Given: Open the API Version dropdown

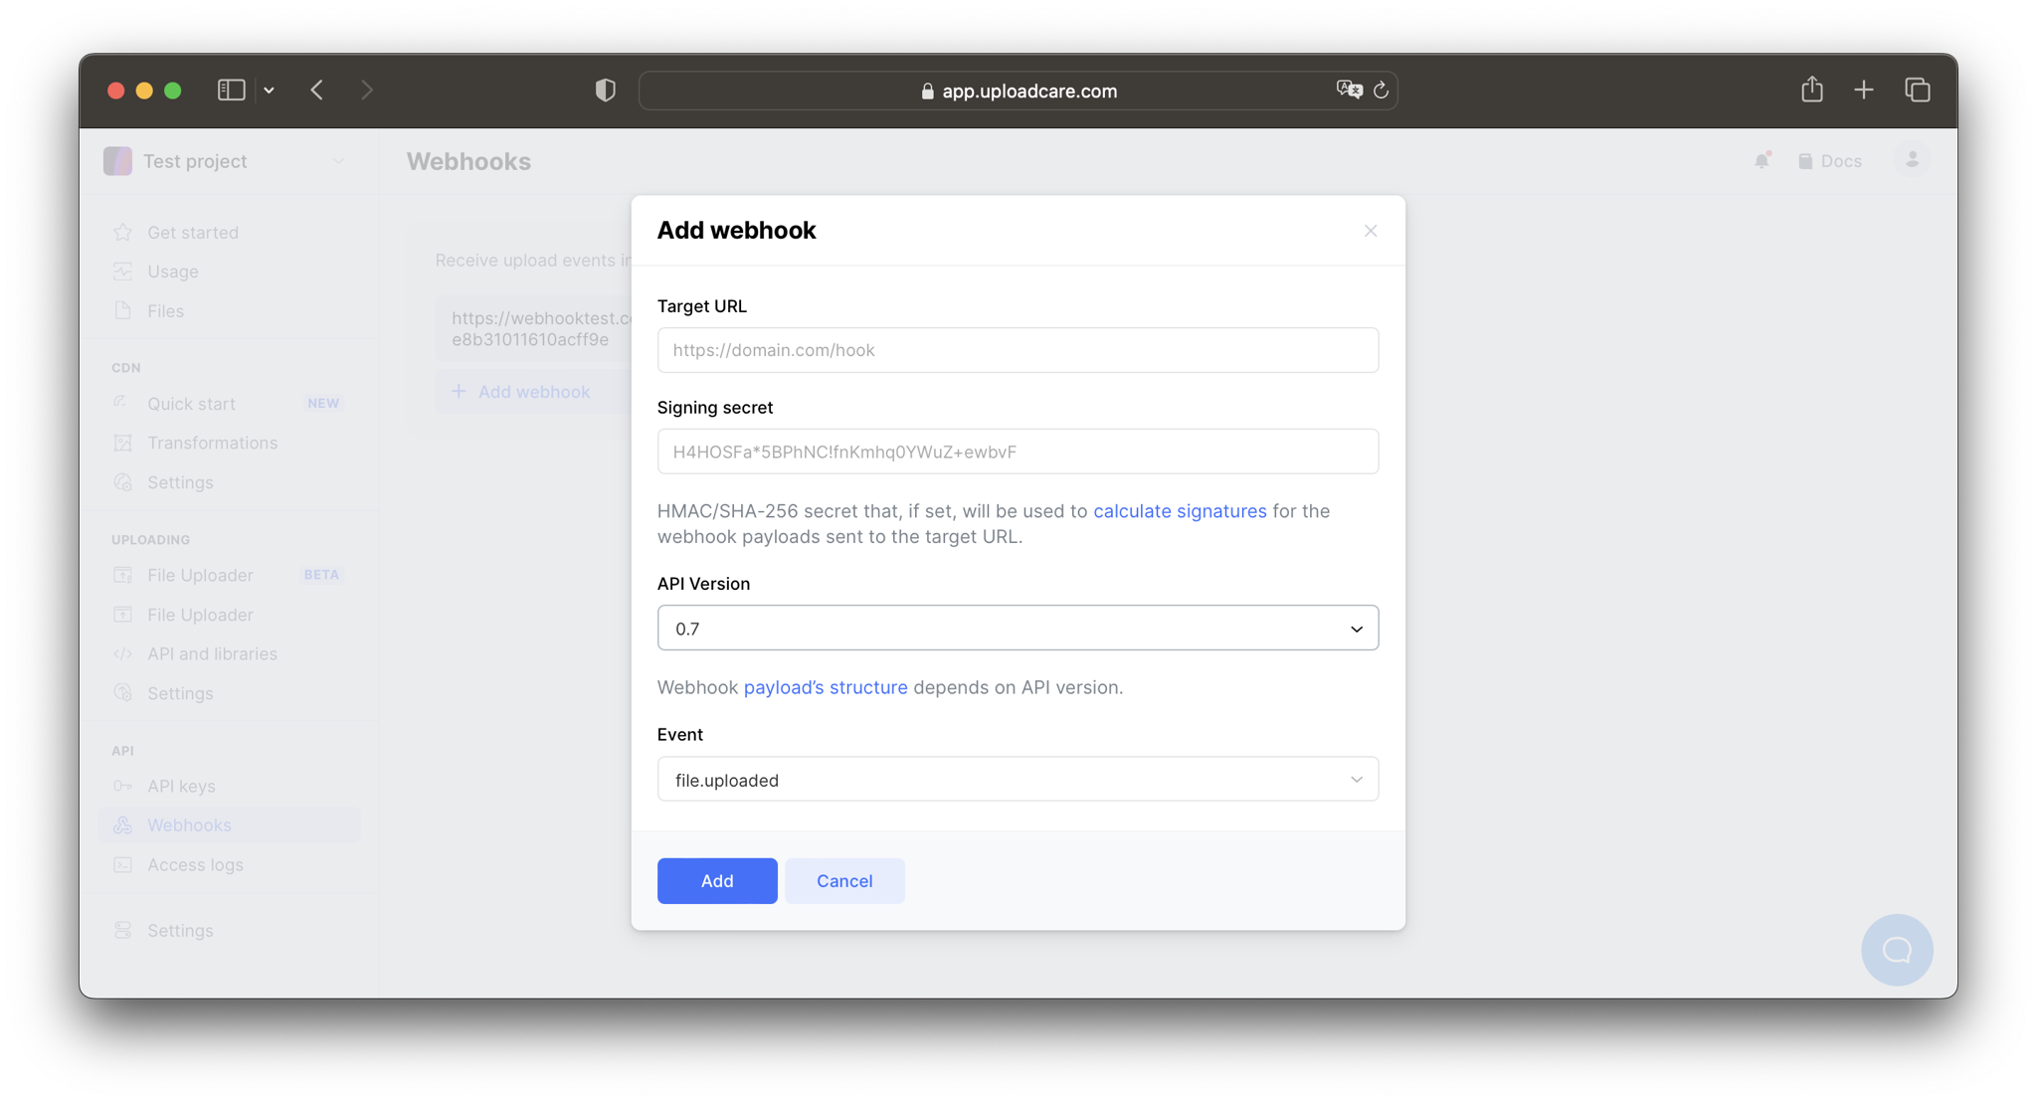Looking at the screenshot, I should tap(1017, 628).
